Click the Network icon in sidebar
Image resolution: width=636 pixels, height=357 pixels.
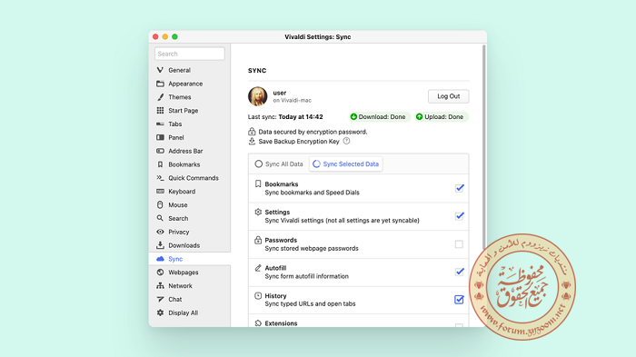click(160, 285)
